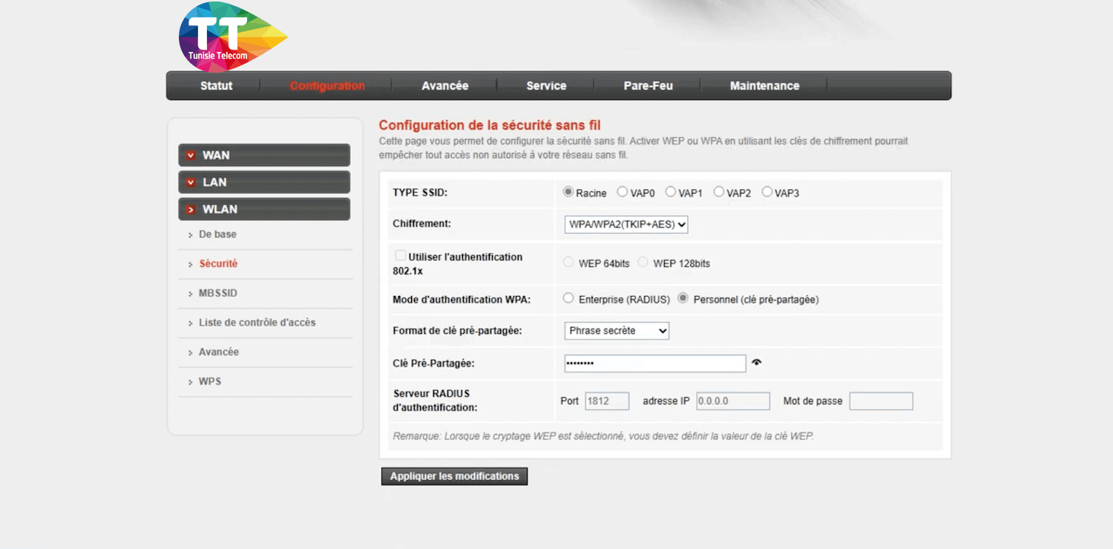Expand the WAN section arrow icon
1113x549 pixels.
[x=191, y=155]
